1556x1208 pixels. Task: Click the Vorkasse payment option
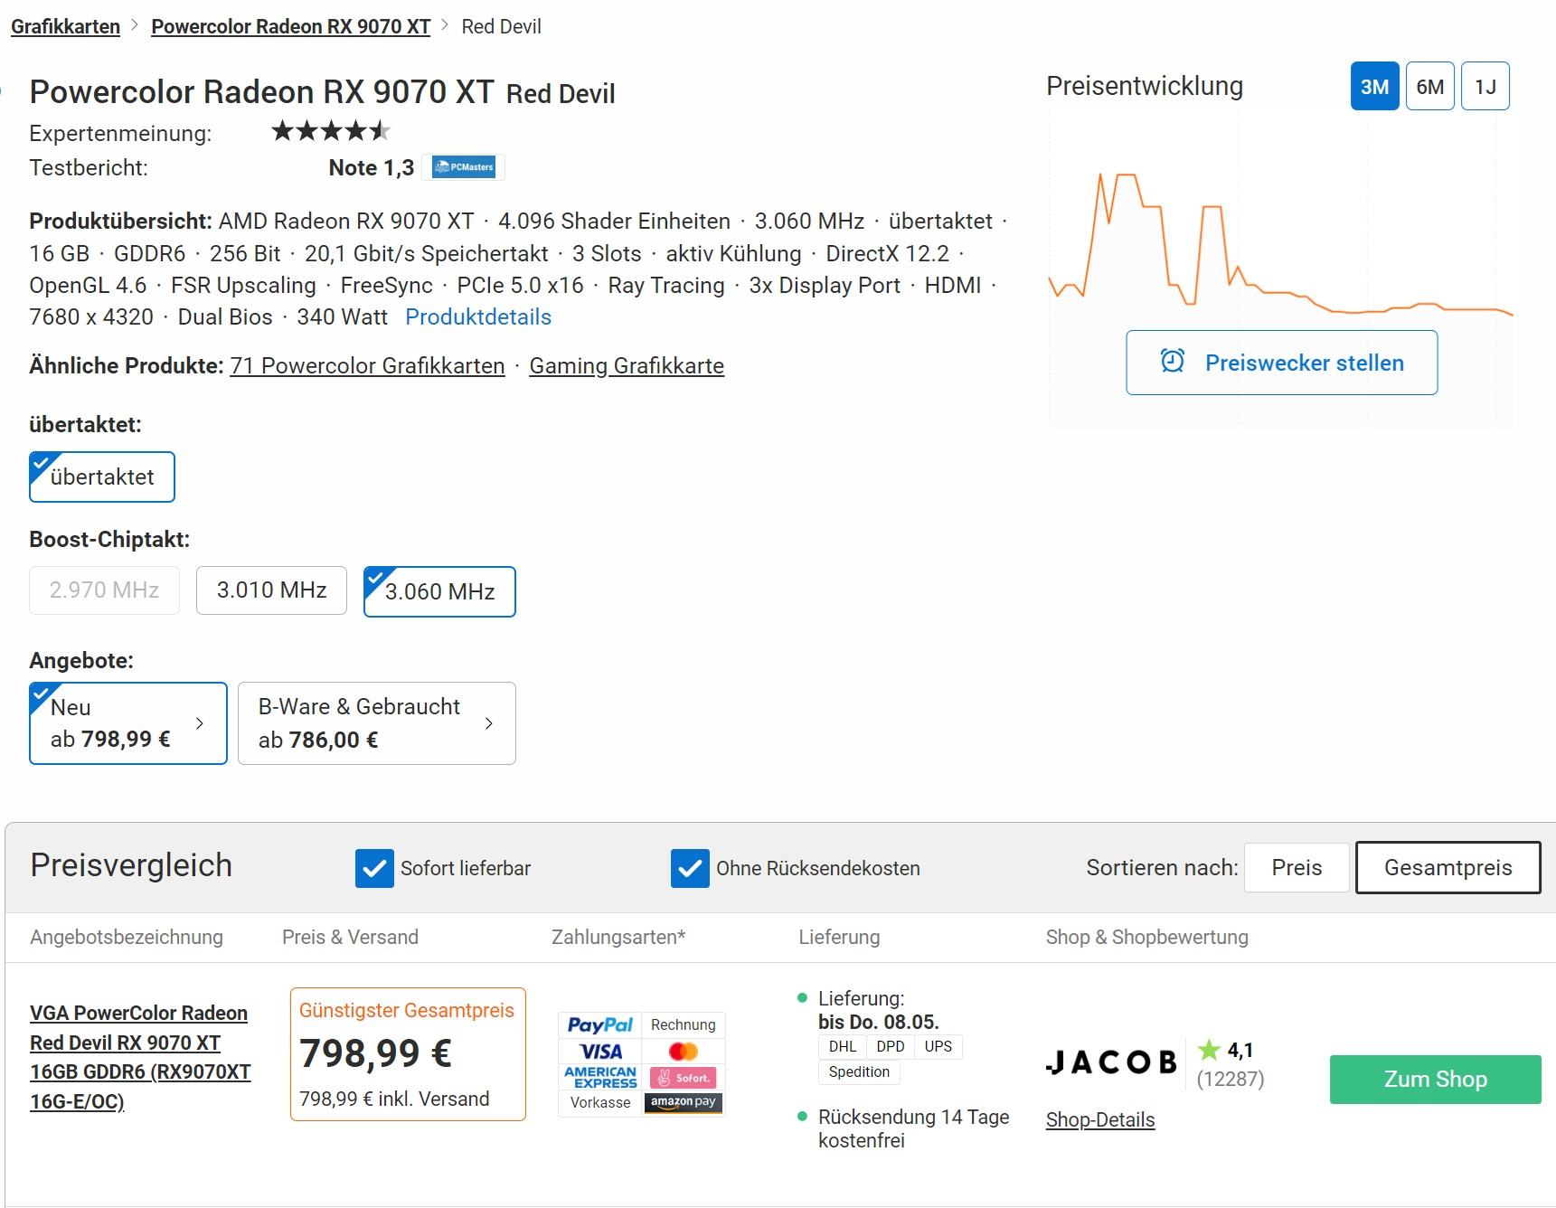pyautogui.click(x=600, y=1102)
